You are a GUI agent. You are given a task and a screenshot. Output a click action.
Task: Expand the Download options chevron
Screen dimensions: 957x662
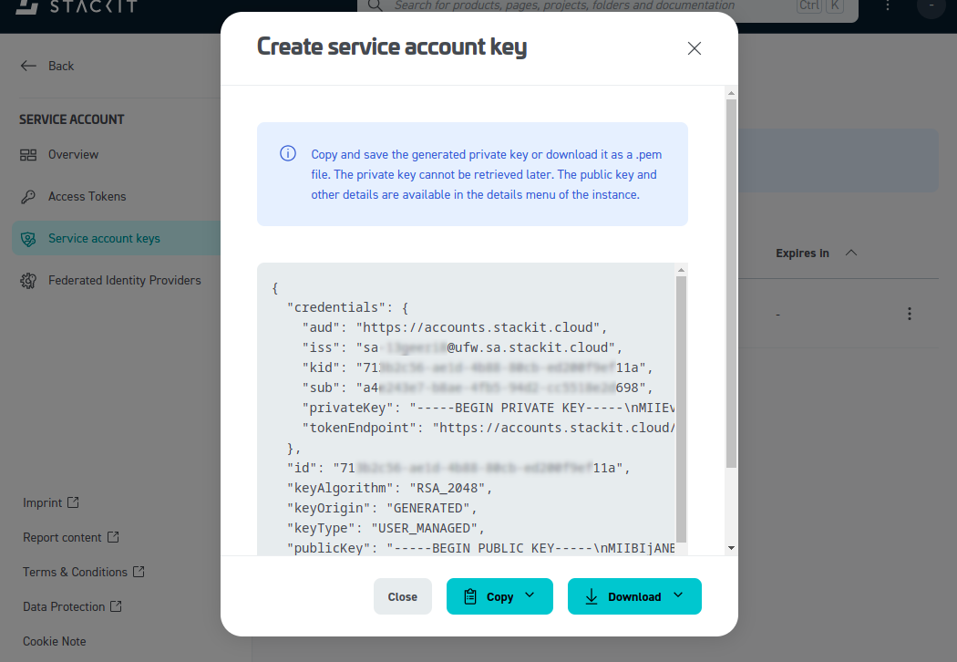point(678,595)
